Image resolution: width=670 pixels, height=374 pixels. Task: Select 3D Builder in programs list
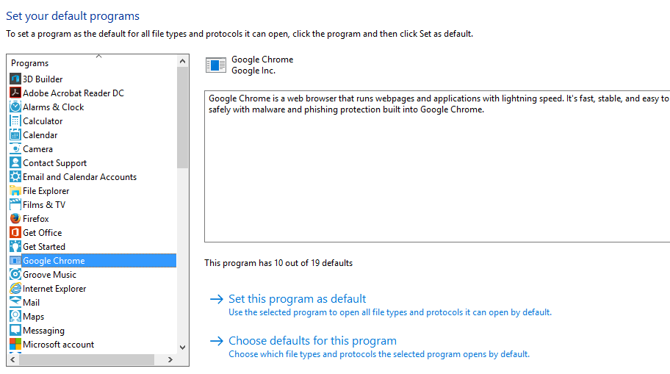43,79
